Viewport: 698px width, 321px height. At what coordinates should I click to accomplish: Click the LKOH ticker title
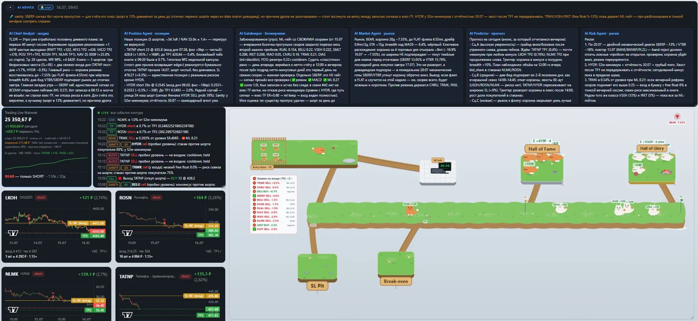tap(11, 198)
